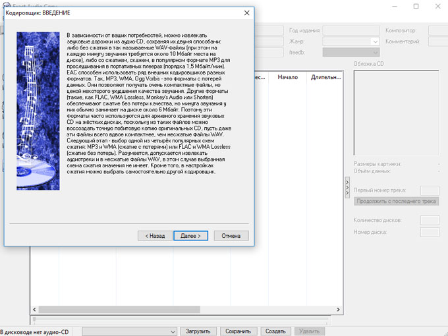This screenshot has width=448, height=336.
Task: Close the Кодировщик: ВВЕДЕНИЕ dialog
Action: click(x=246, y=13)
